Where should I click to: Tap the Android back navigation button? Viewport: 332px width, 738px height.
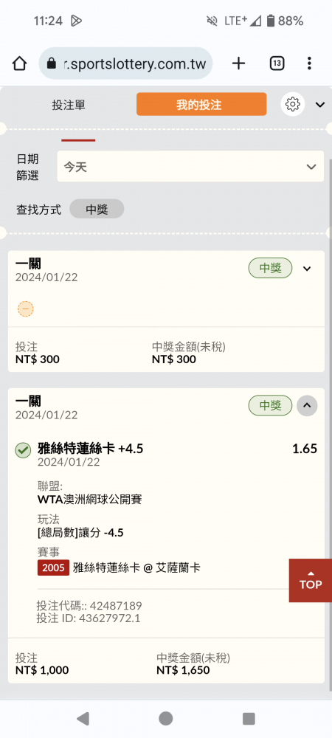pyautogui.click(x=83, y=718)
